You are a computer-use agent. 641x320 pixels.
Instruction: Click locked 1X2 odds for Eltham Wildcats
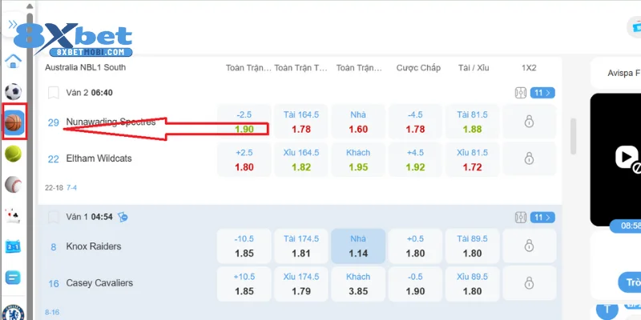529,159
